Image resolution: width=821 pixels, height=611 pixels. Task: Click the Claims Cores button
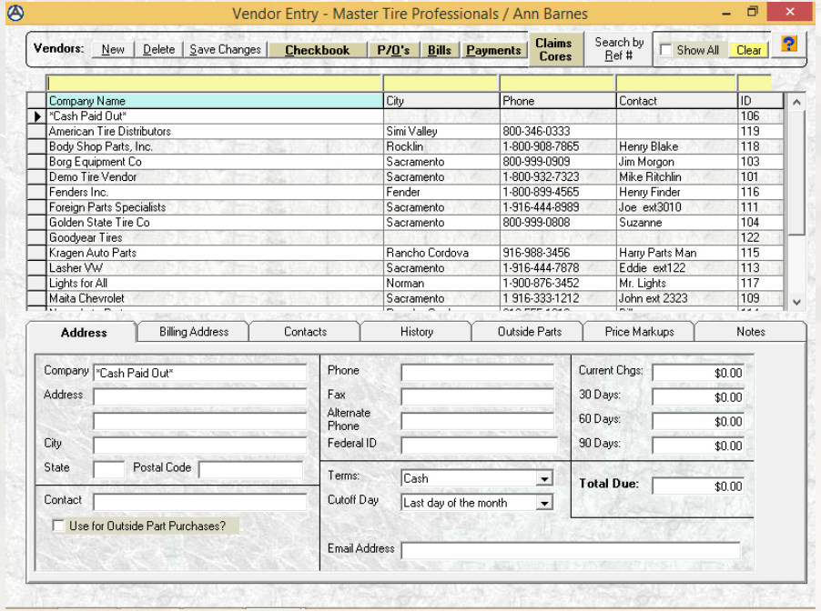555,50
